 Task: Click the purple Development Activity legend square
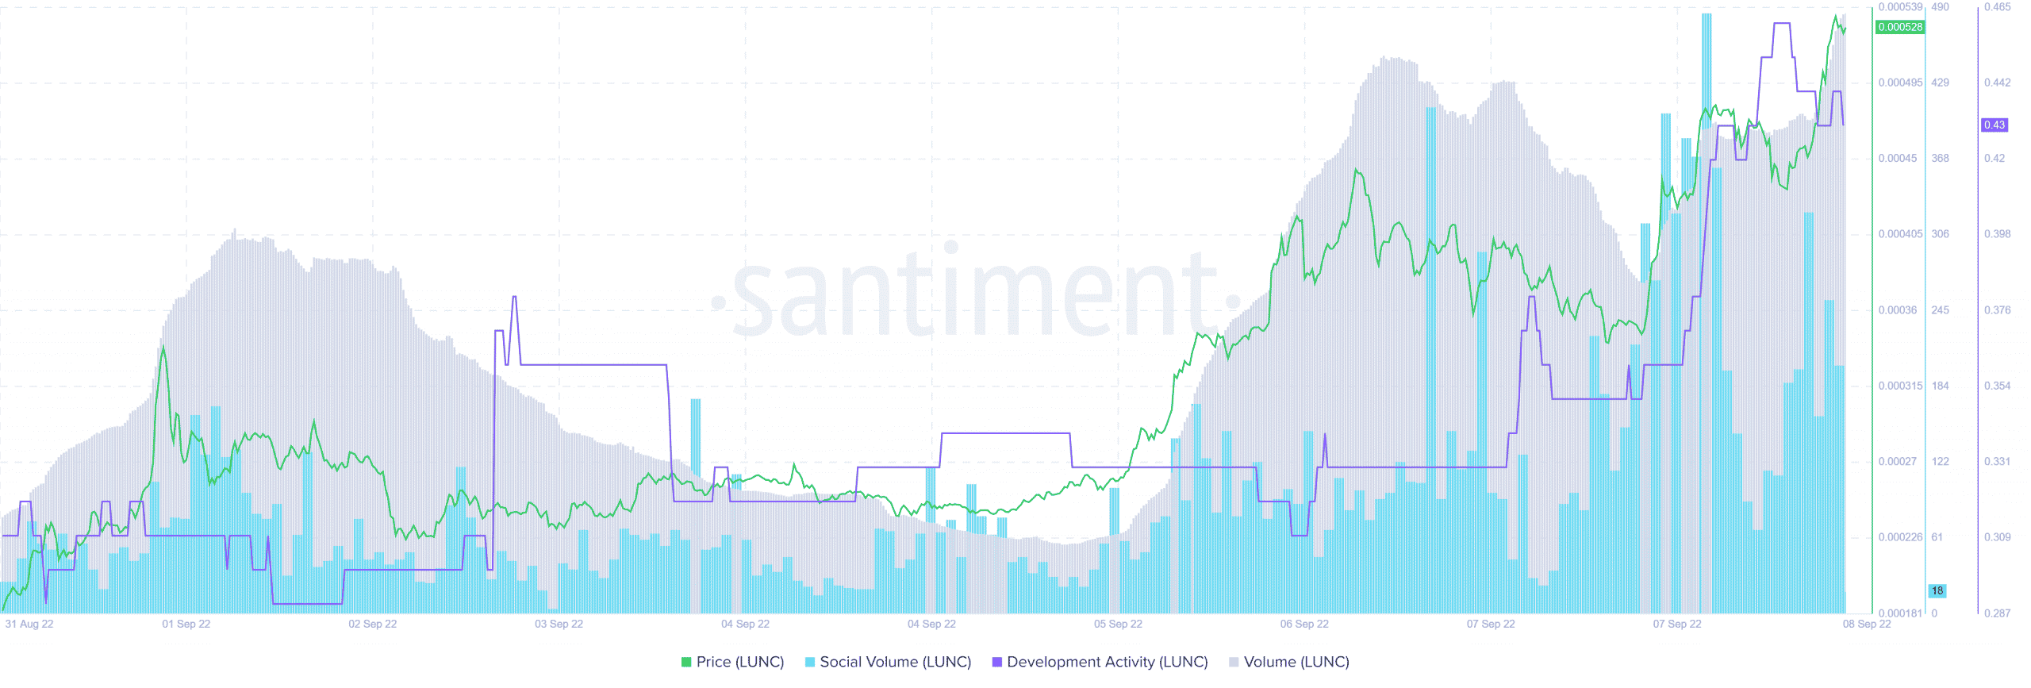click(x=997, y=662)
